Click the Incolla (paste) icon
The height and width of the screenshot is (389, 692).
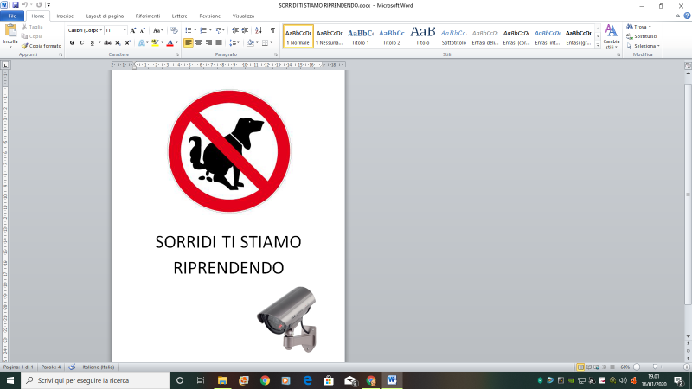(x=10, y=35)
